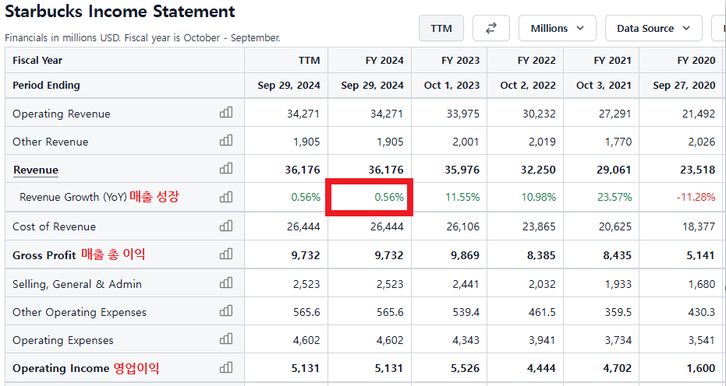Image resolution: width=726 pixels, height=386 pixels.
Task: Click the -11.28% growth value
Action: coord(696,198)
